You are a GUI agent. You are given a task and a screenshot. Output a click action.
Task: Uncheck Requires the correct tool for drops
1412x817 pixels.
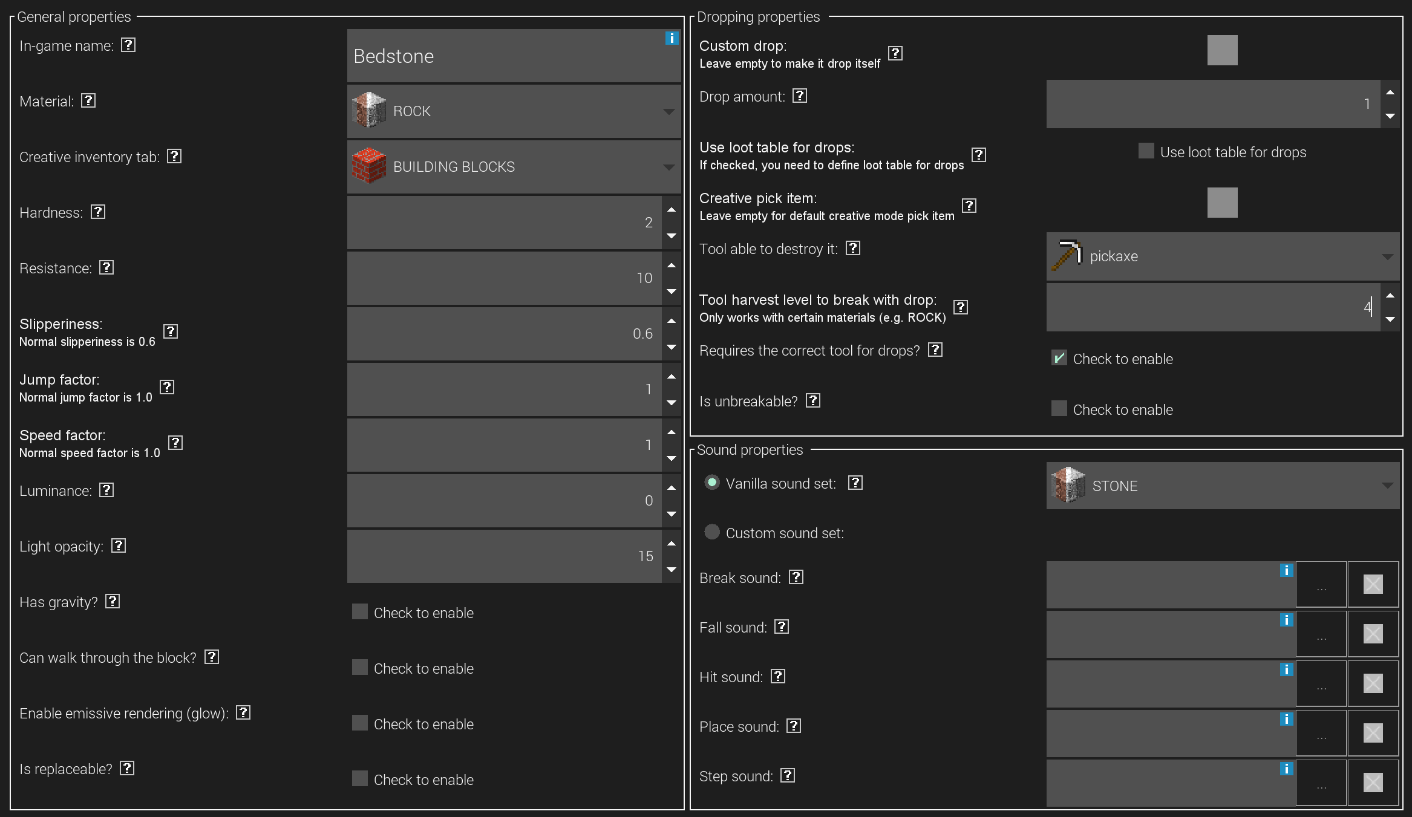pos(1059,357)
